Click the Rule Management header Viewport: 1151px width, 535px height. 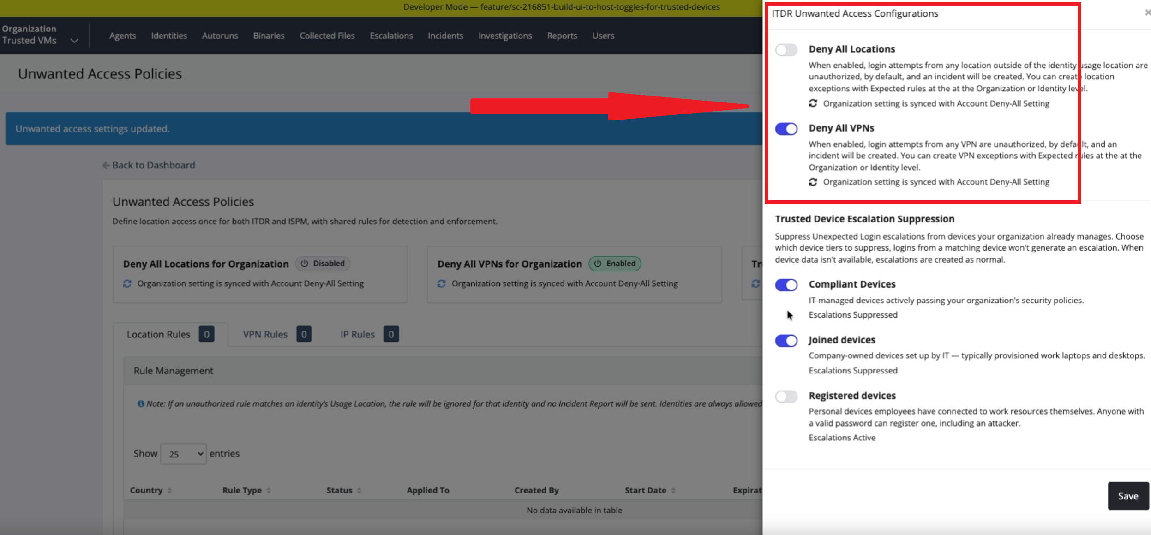pos(174,371)
